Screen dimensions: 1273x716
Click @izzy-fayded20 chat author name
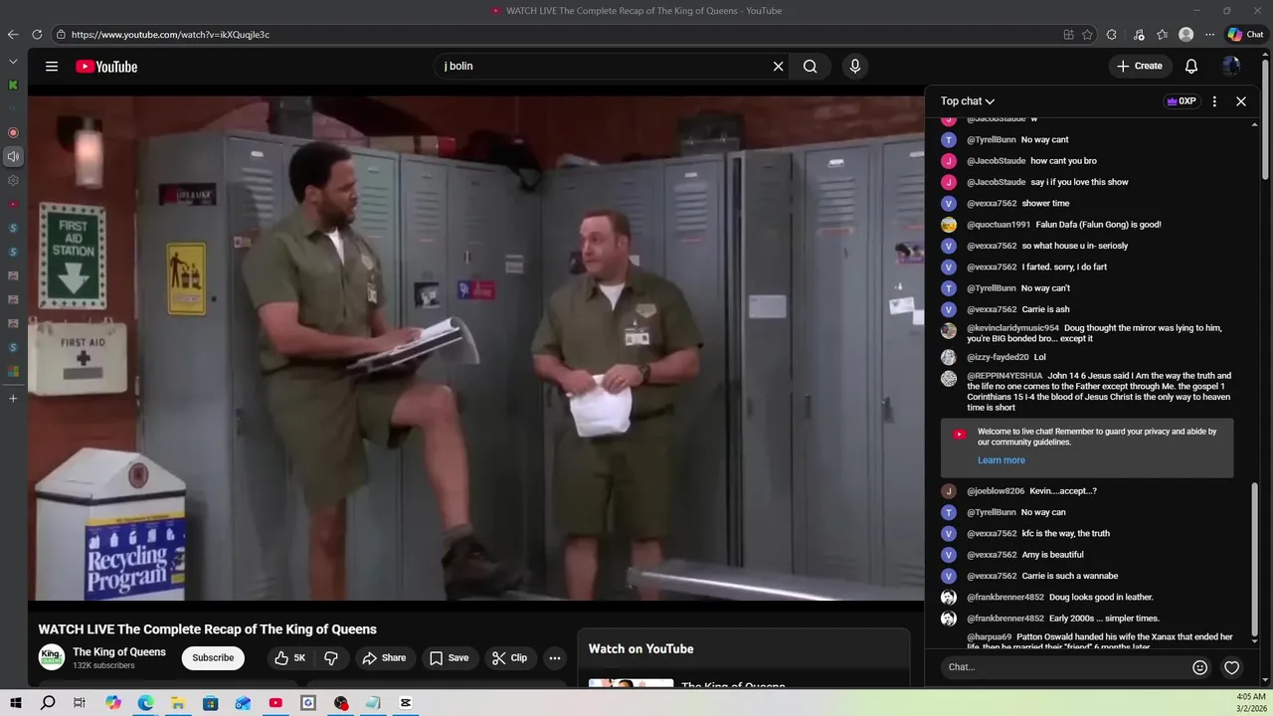tap(998, 357)
